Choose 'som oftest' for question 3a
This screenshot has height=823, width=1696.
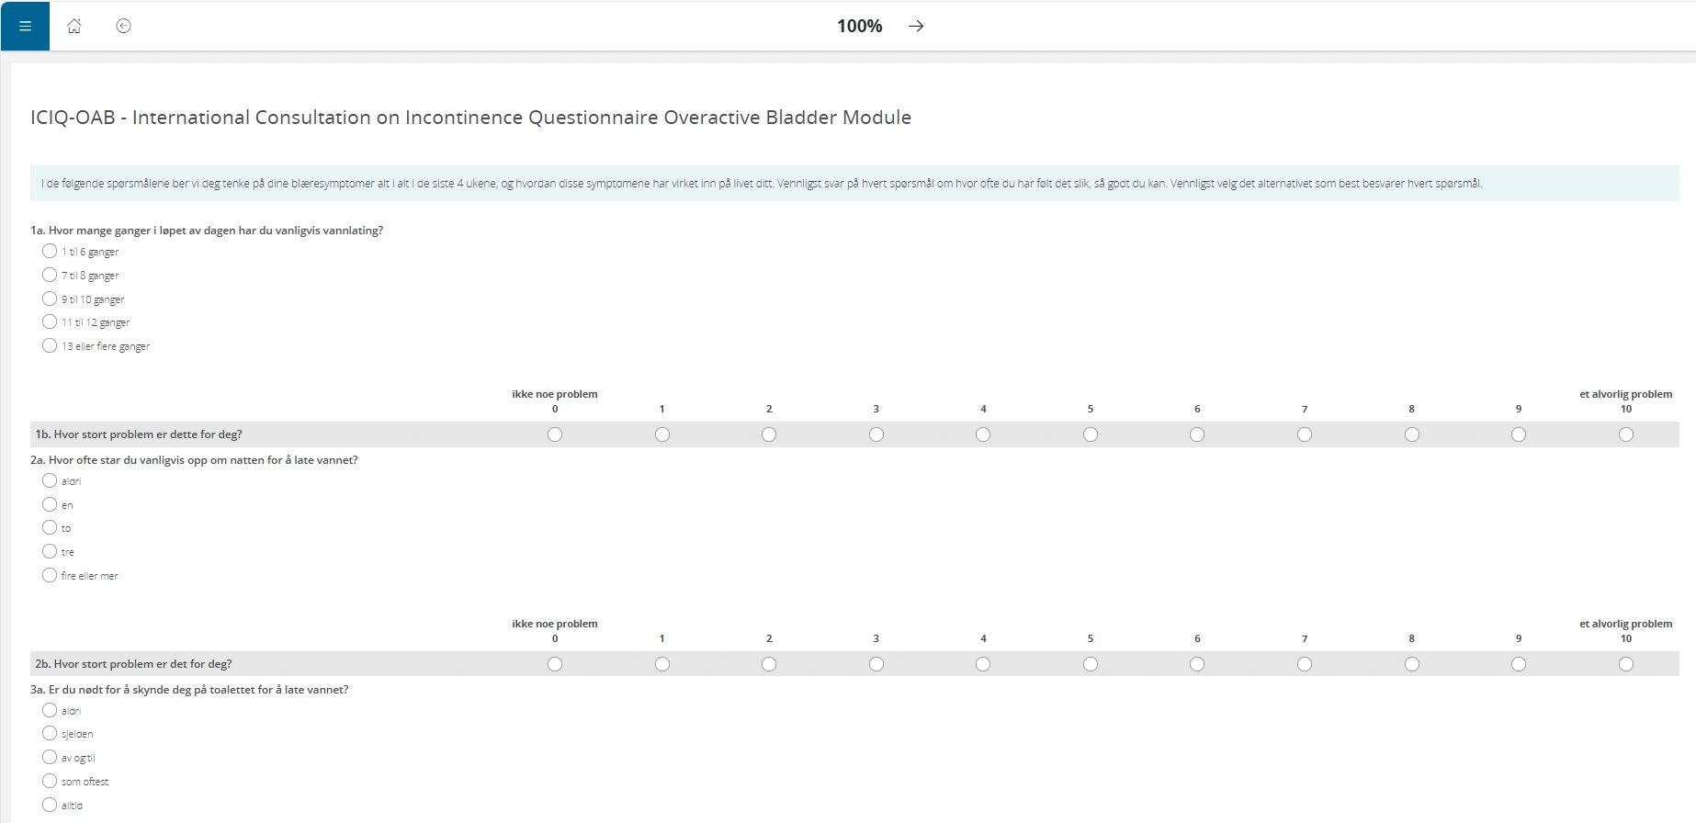(50, 781)
